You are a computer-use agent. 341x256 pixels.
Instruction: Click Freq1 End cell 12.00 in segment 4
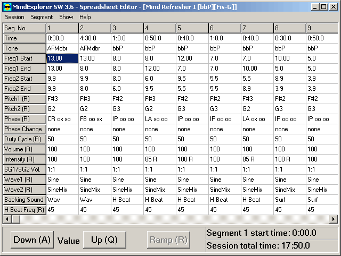point(160,69)
